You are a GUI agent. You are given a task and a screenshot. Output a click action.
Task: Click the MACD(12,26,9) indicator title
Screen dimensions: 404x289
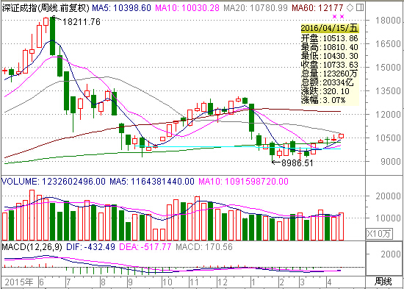pos(32,247)
